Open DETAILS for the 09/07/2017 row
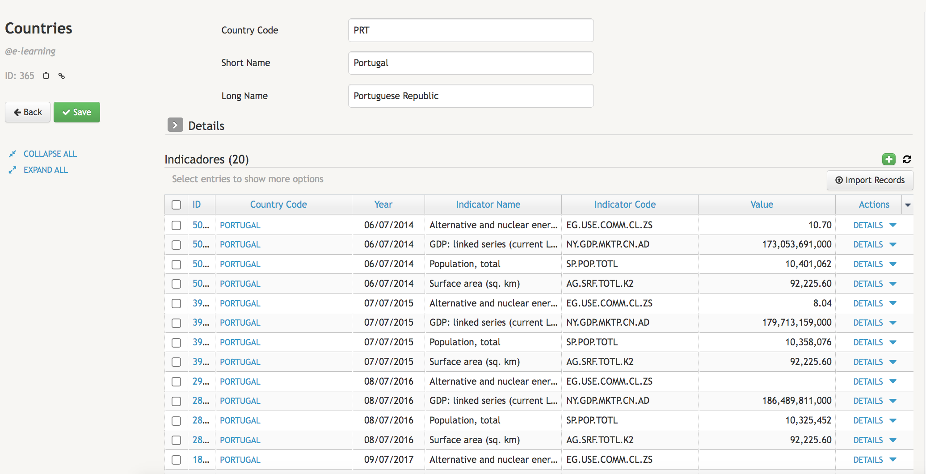The height and width of the screenshot is (474, 926). tap(868, 460)
